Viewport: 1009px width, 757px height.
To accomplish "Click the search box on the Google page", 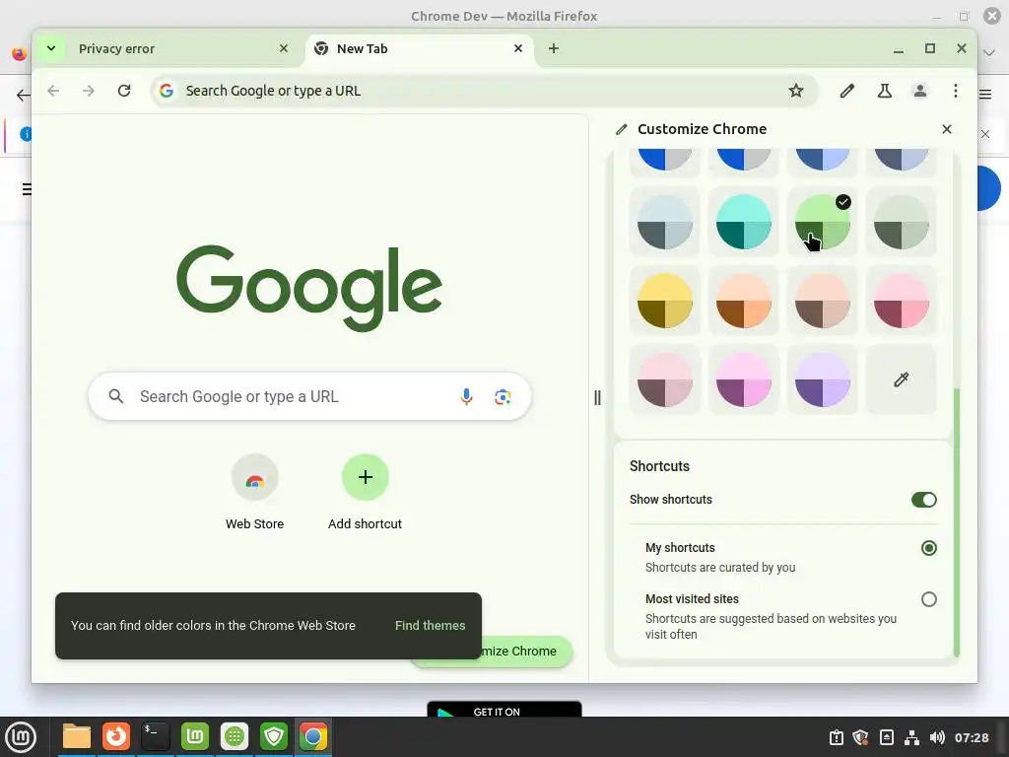I will (x=309, y=396).
